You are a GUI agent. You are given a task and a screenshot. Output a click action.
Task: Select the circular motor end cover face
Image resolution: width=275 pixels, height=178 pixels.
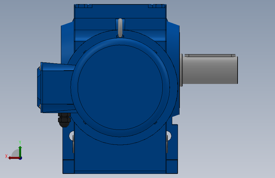120,87
